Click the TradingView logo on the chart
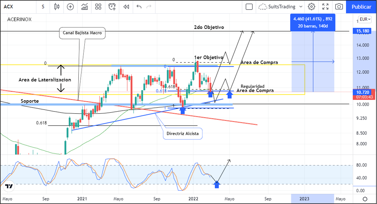The height and width of the screenshot is (204, 377). 9,186
